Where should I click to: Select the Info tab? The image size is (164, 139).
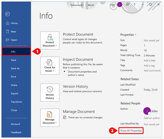click(16, 51)
